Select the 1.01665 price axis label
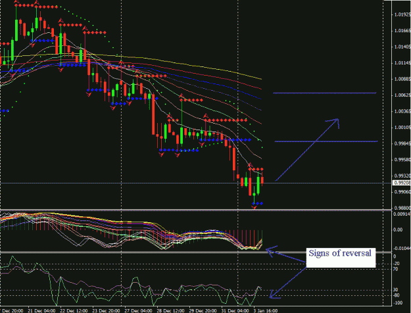The height and width of the screenshot is (313, 411). coord(402,31)
